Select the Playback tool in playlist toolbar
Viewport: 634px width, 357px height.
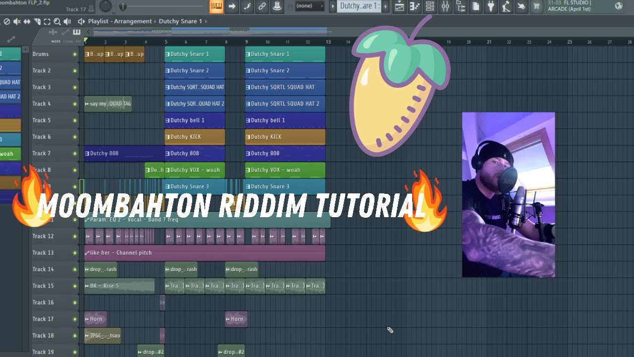tap(67, 21)
